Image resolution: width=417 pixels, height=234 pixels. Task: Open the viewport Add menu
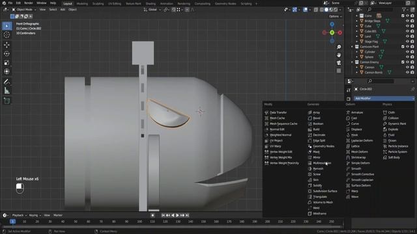click(63, 10)
